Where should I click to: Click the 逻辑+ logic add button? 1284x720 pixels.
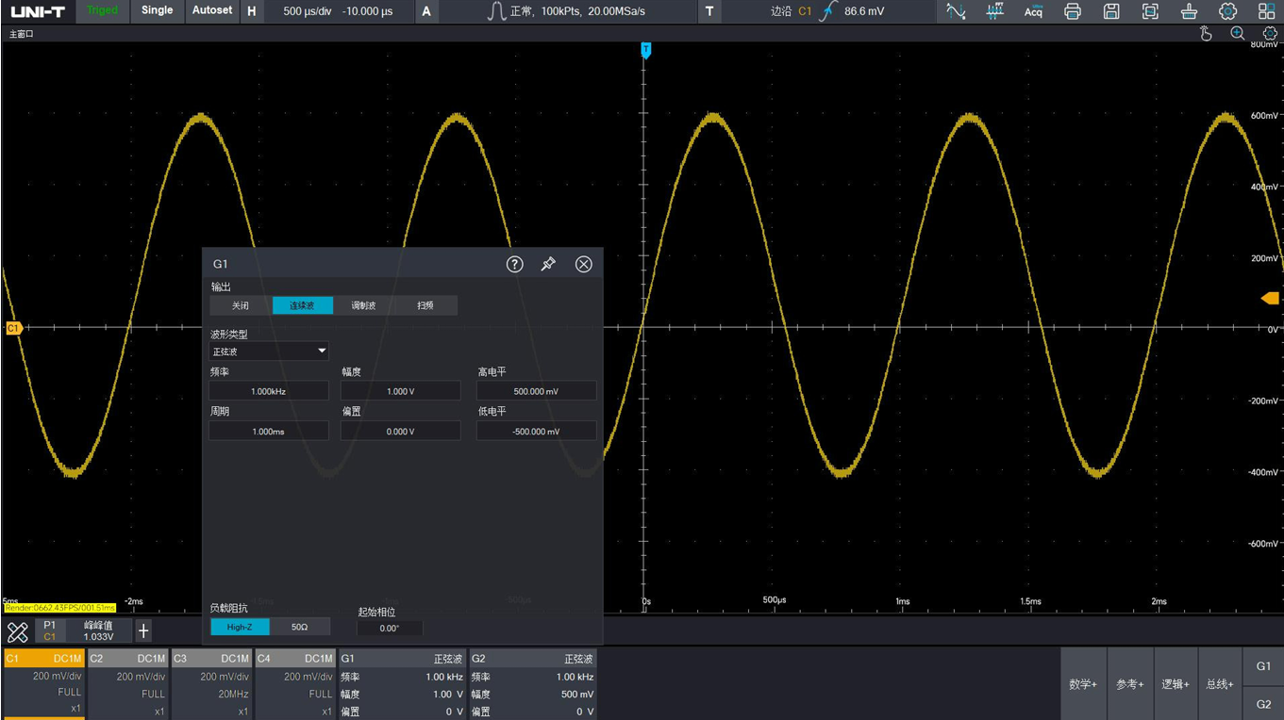tap(1175, 684)
